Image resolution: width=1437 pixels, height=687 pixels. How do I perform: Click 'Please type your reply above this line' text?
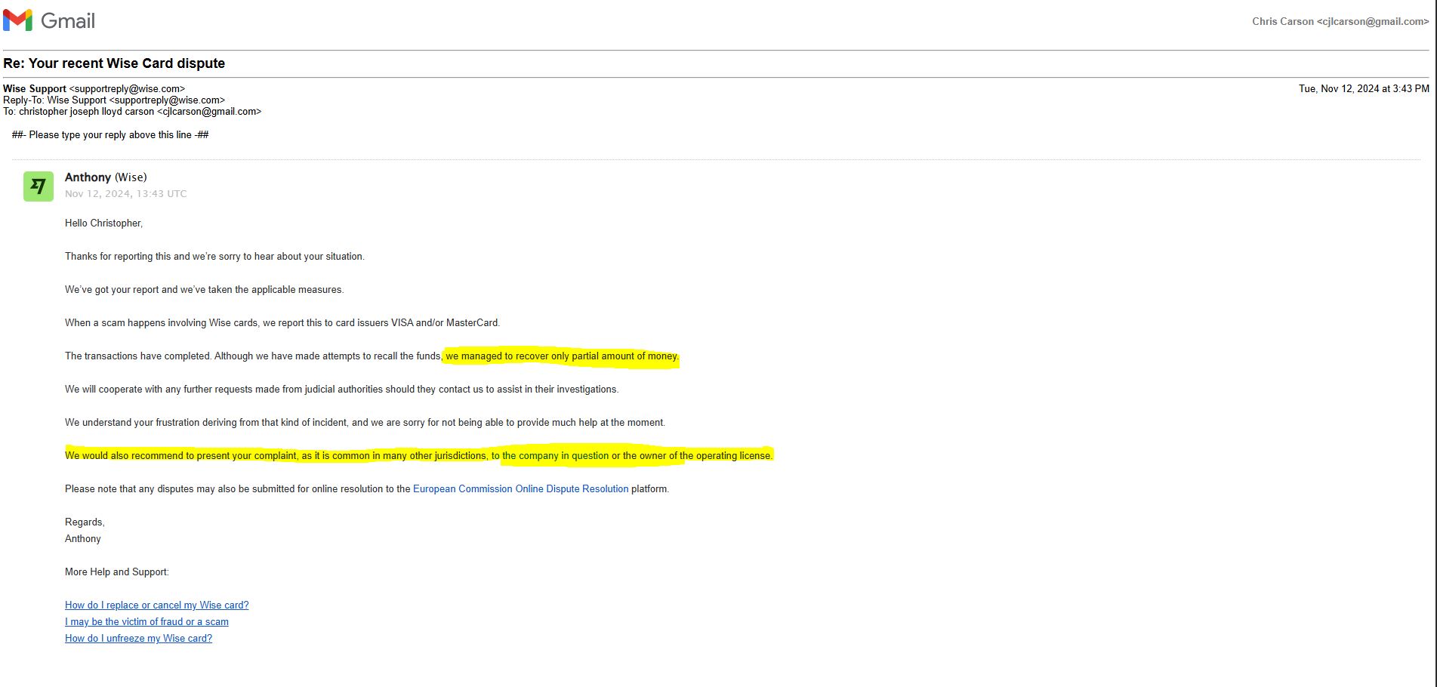tap(110, 134)
